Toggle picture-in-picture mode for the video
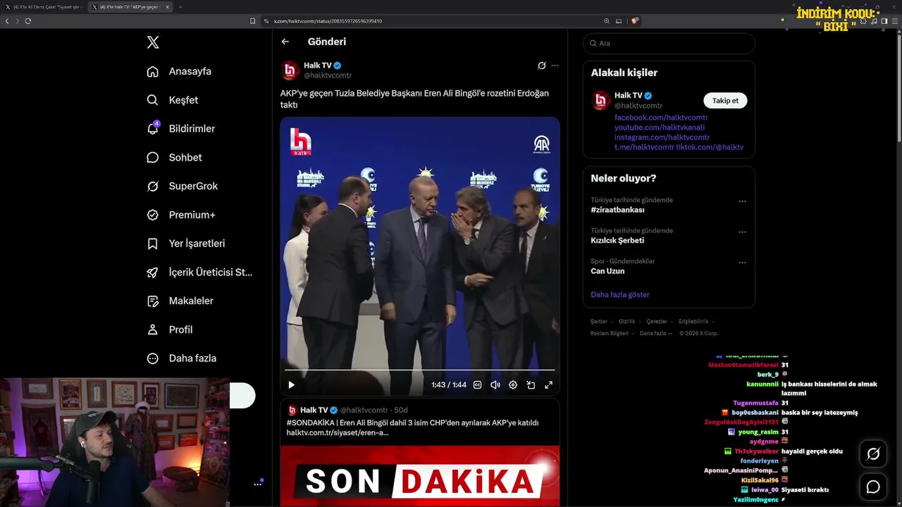Image resolution: width=902 pixels, height=507 pixels. pos(531,385)
